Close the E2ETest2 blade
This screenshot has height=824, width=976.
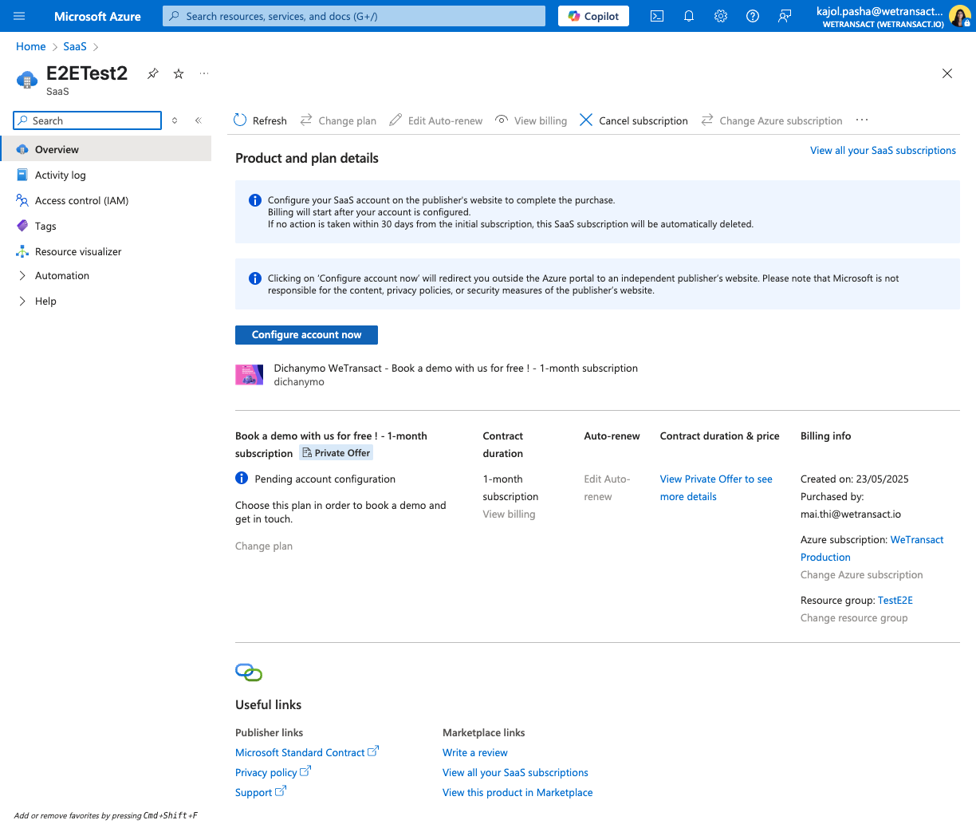coord(947,73)
